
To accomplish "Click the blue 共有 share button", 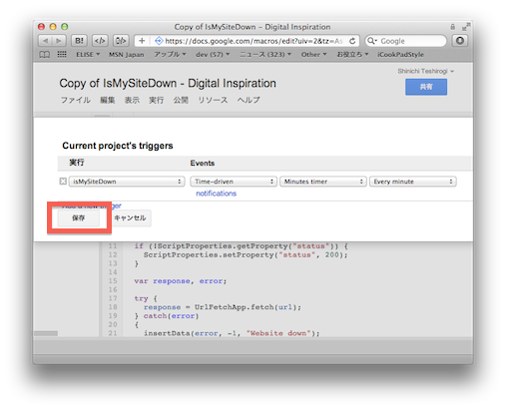I will (x=426, y=87).
